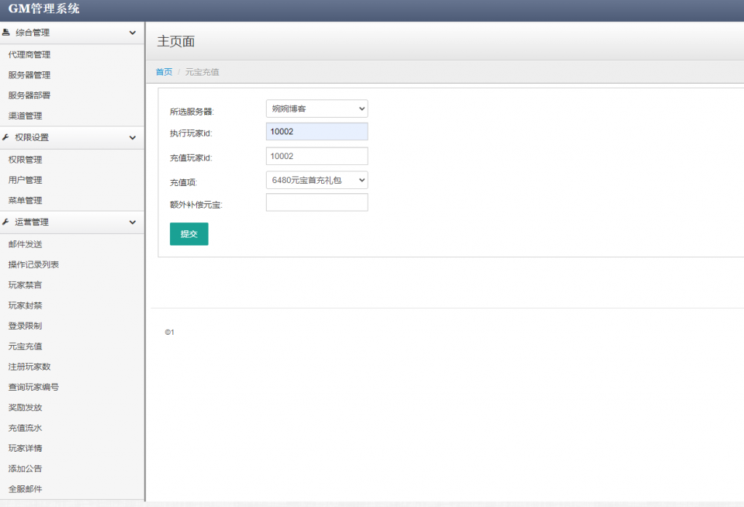Screen dimensions: 744x507
Task: Go to 添加公告 page
Action: [x=25, y=469]
